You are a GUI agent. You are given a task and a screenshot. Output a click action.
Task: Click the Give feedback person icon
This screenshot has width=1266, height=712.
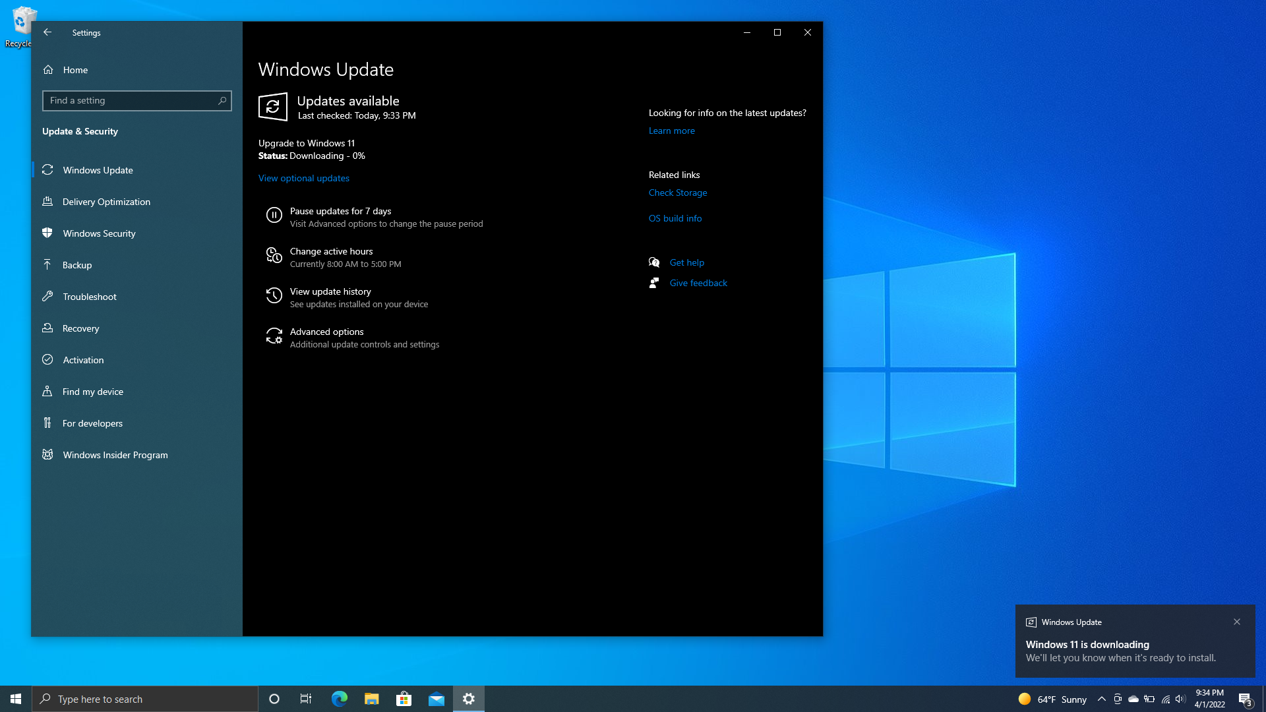click(654, 283)
